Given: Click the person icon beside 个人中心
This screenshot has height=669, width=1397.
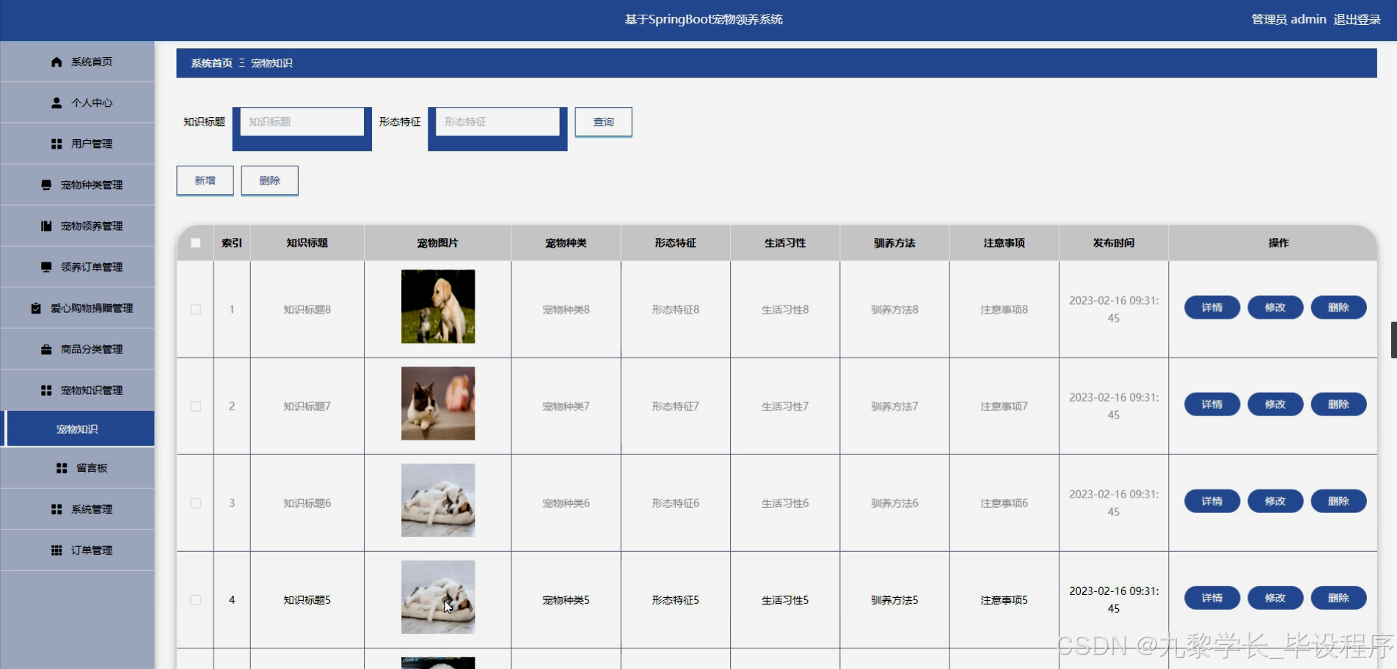Looking at the screenshot, I should point(56,103).
